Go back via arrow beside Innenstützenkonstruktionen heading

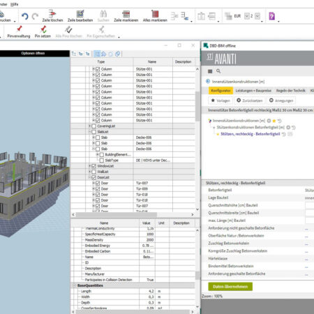click(x=208, y=81)
